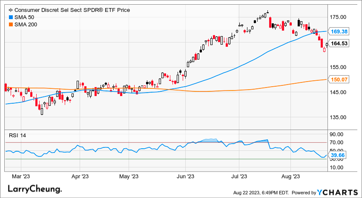The image size is (362, 198).
Task: Select the Consumer Discret Sel Sect SPDR ETF Price legend
Action: [x=72, y=10]
